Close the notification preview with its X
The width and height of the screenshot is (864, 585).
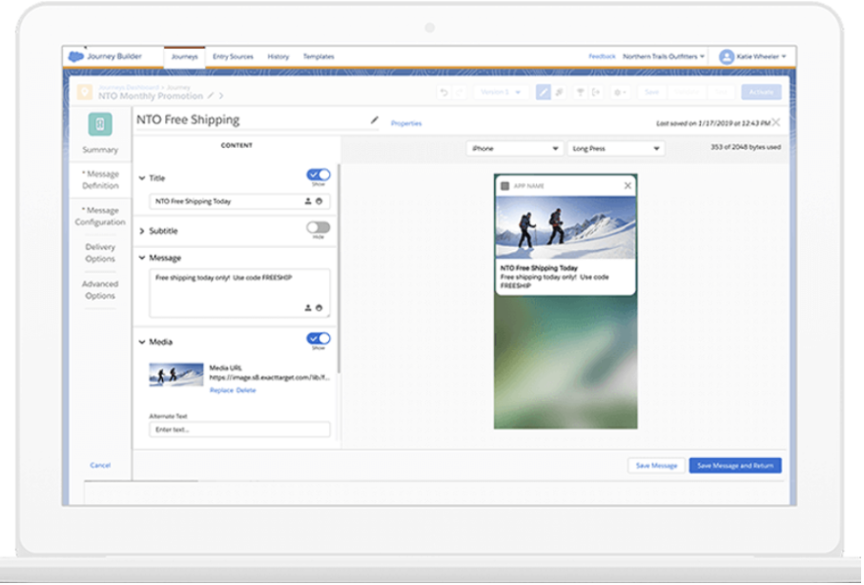point(627,186)
